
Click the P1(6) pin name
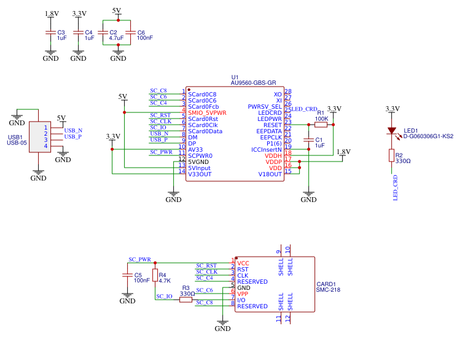click(274, 144)
